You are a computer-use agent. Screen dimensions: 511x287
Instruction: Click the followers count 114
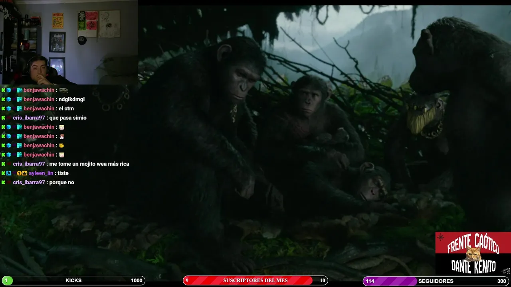(x=370, y=281)
